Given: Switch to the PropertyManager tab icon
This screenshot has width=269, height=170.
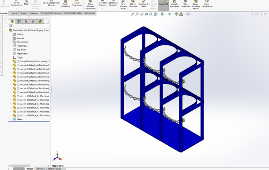Looking at the screenshot, I should (x=19, y=21).
